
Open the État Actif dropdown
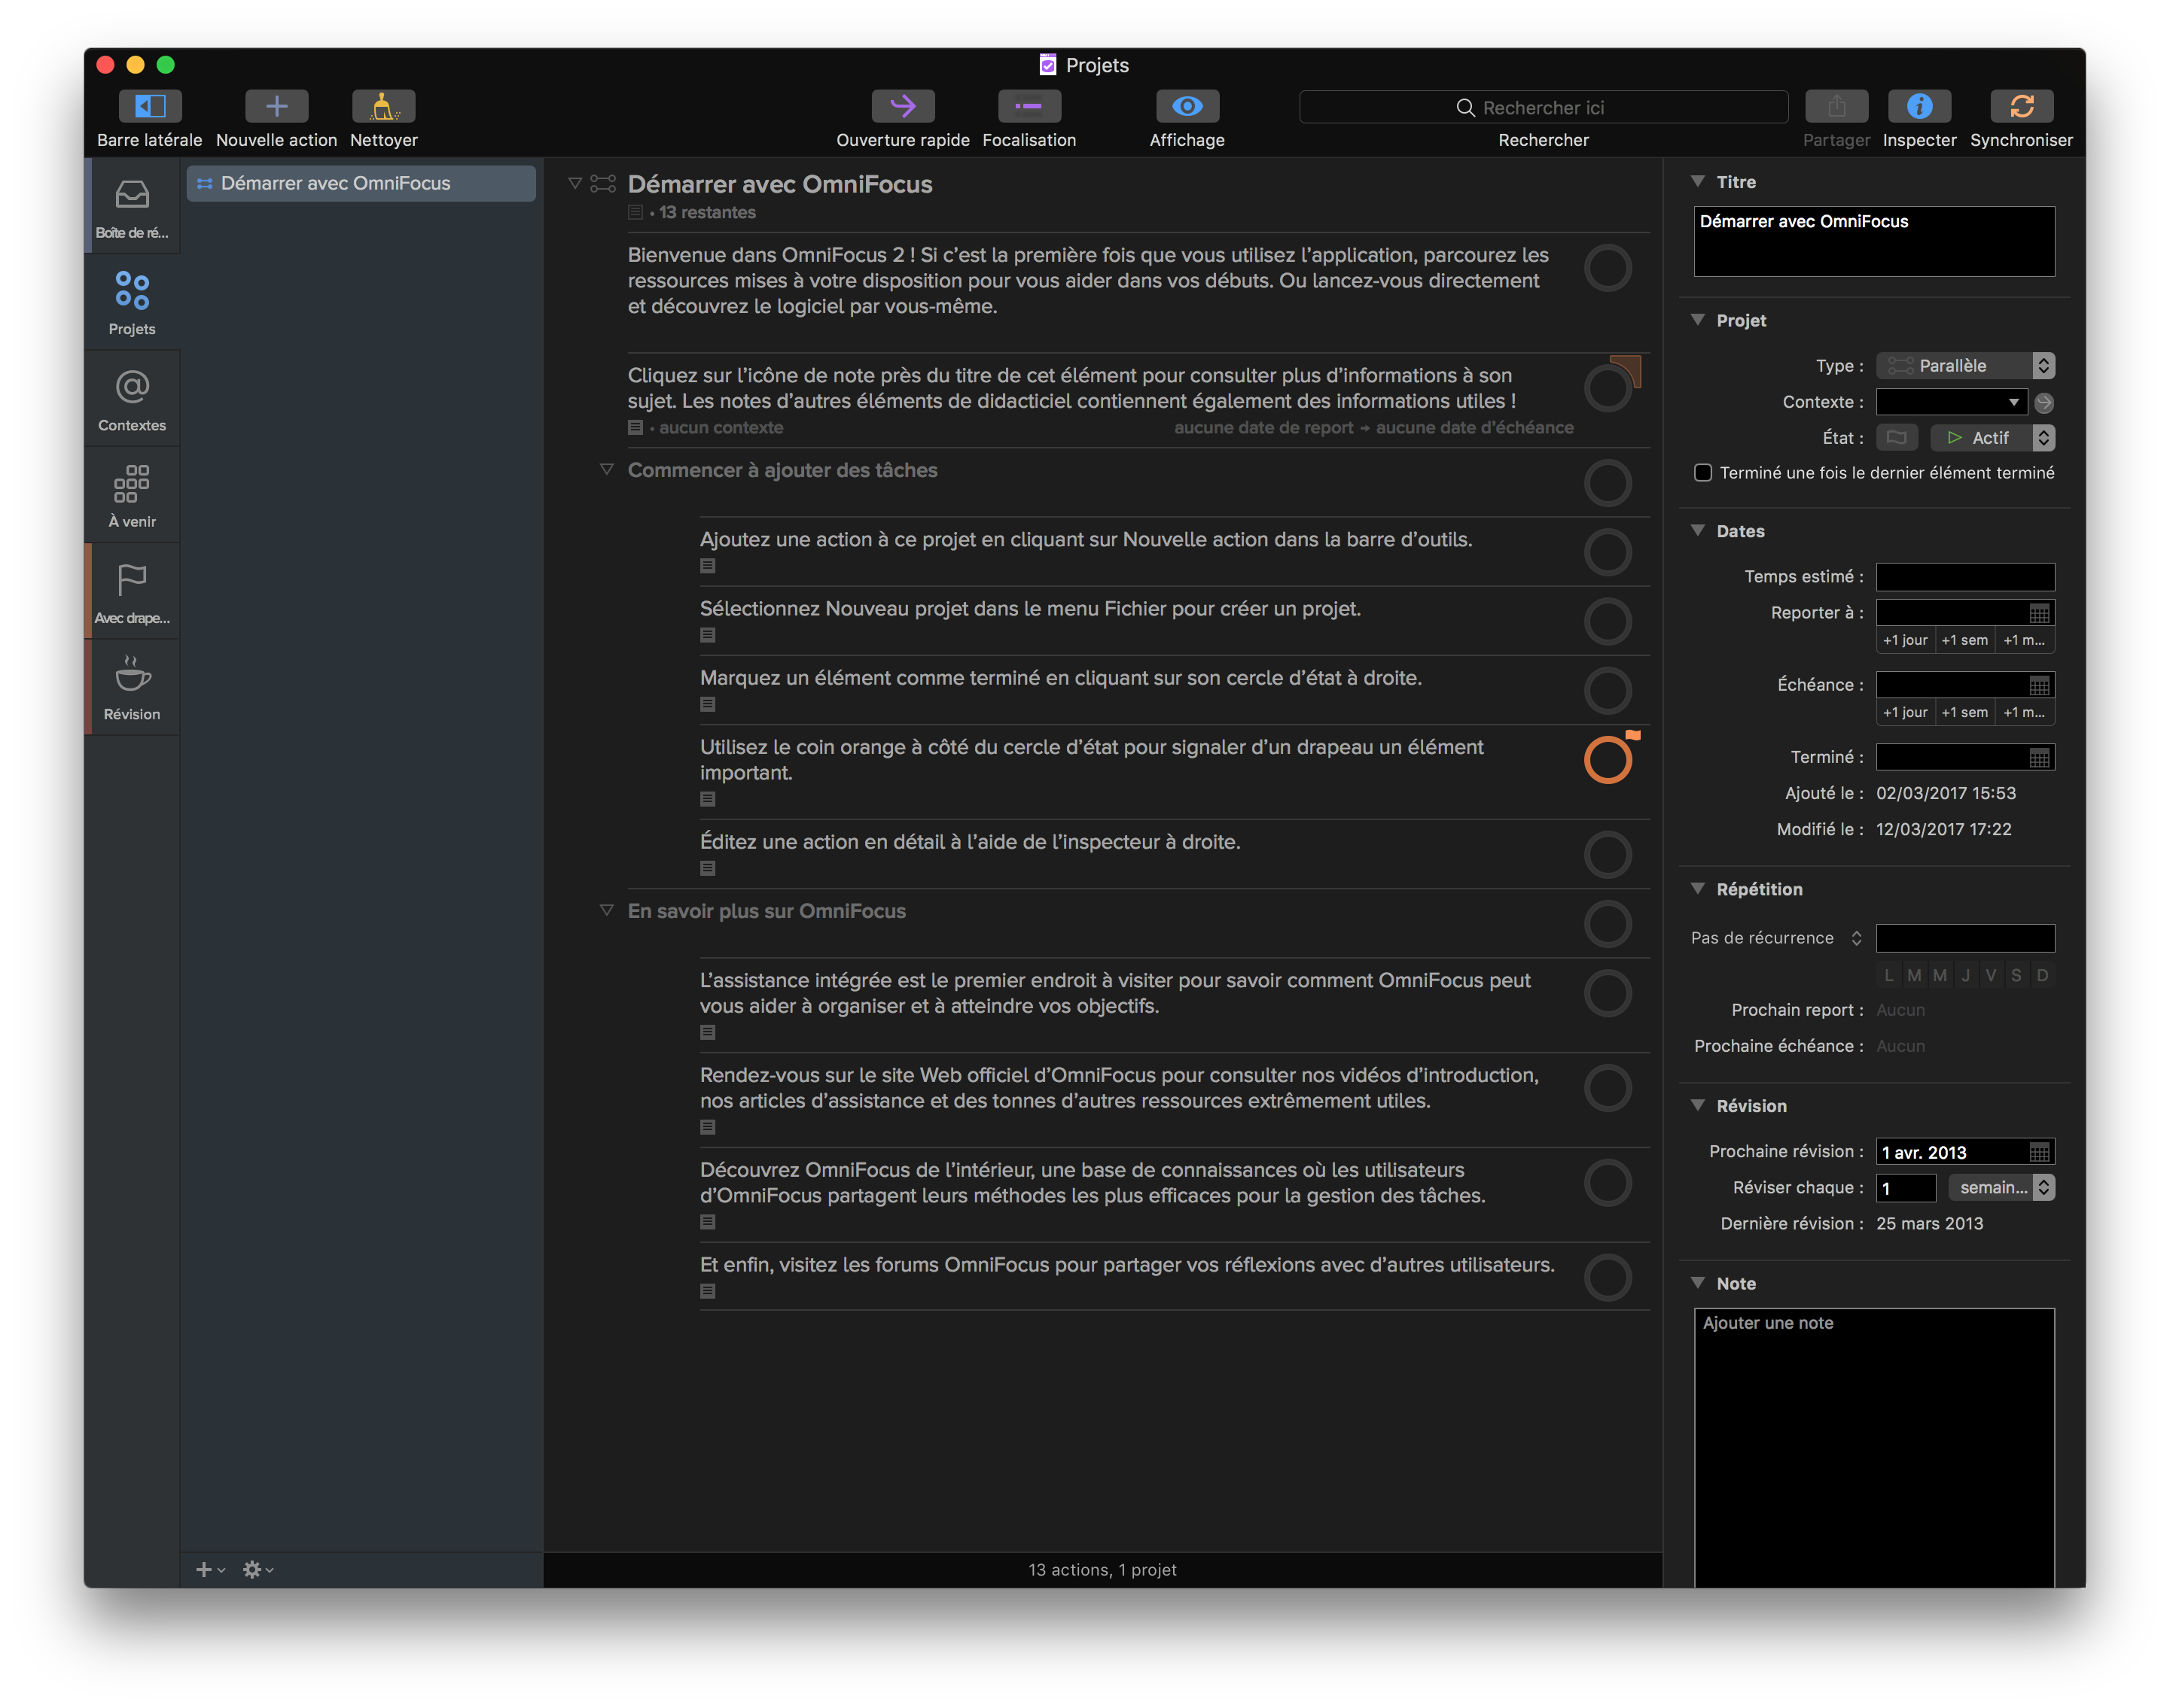click(x=1992, y=438)
